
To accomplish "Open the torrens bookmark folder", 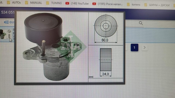I will tap(133, 5).
